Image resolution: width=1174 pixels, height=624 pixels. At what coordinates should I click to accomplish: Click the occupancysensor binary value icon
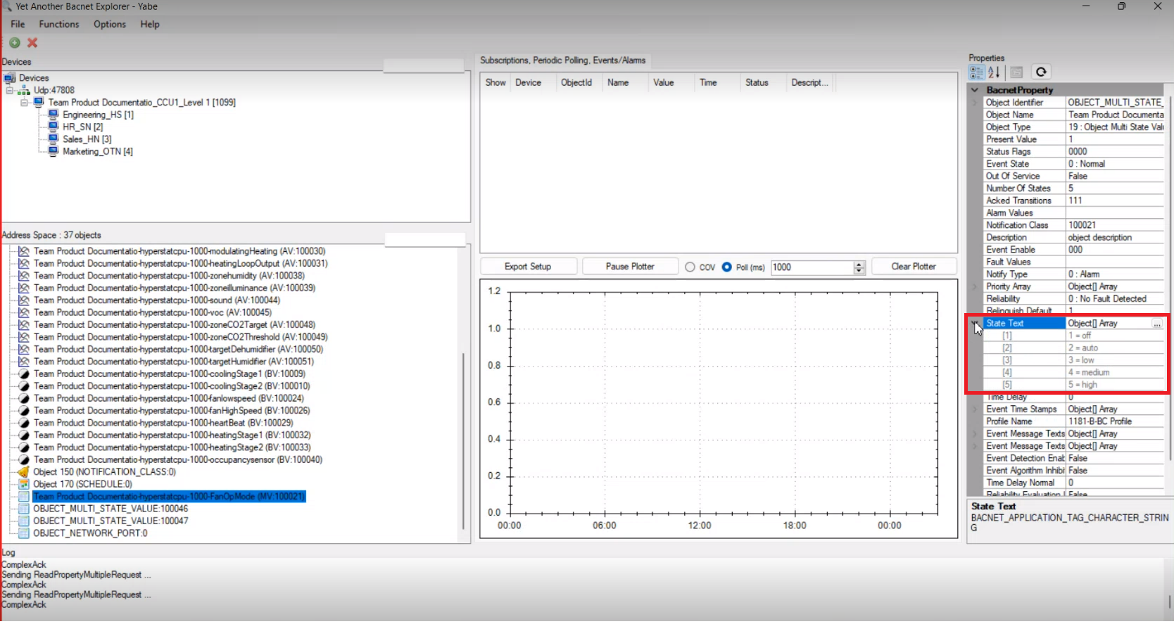[x=24, y=460]
